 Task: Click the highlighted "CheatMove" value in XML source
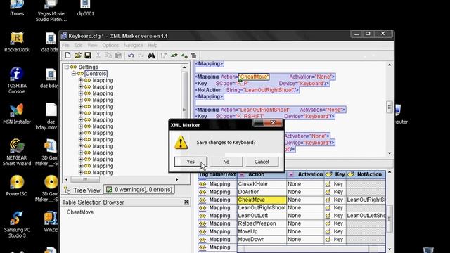254,77
